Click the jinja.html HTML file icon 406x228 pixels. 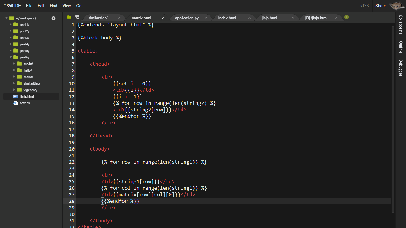(15, 96)
